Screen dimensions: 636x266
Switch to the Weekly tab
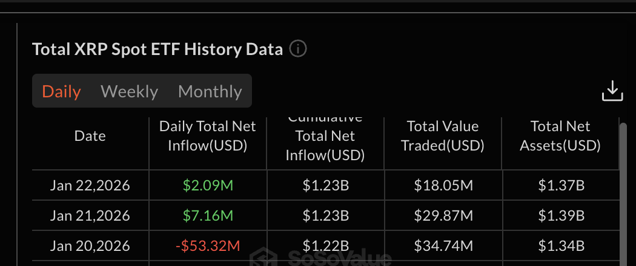click(129, 91)
